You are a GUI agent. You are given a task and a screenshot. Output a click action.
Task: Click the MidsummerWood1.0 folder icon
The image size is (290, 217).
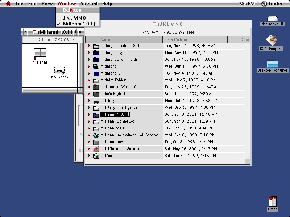tap(96, 87)
